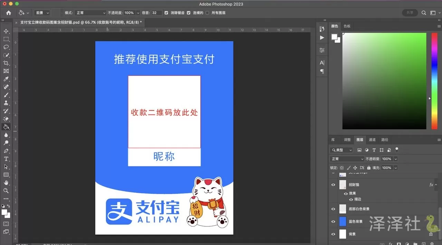Select the Crop tool
442x245 pixels.
6,63
